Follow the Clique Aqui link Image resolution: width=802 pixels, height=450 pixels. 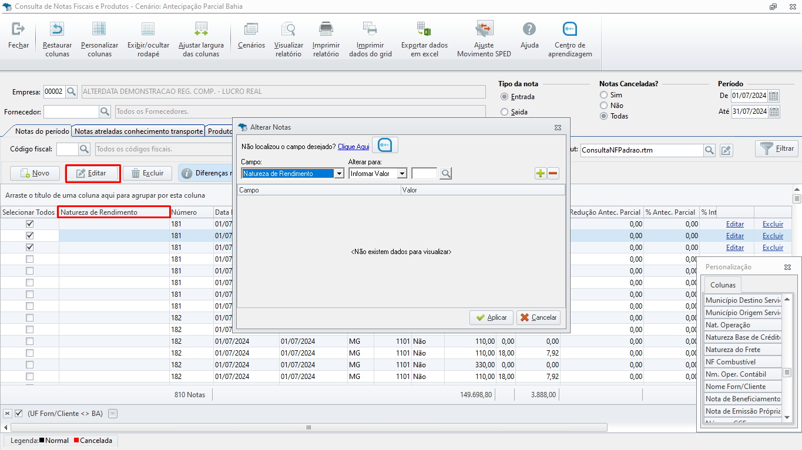click(353, 147)
